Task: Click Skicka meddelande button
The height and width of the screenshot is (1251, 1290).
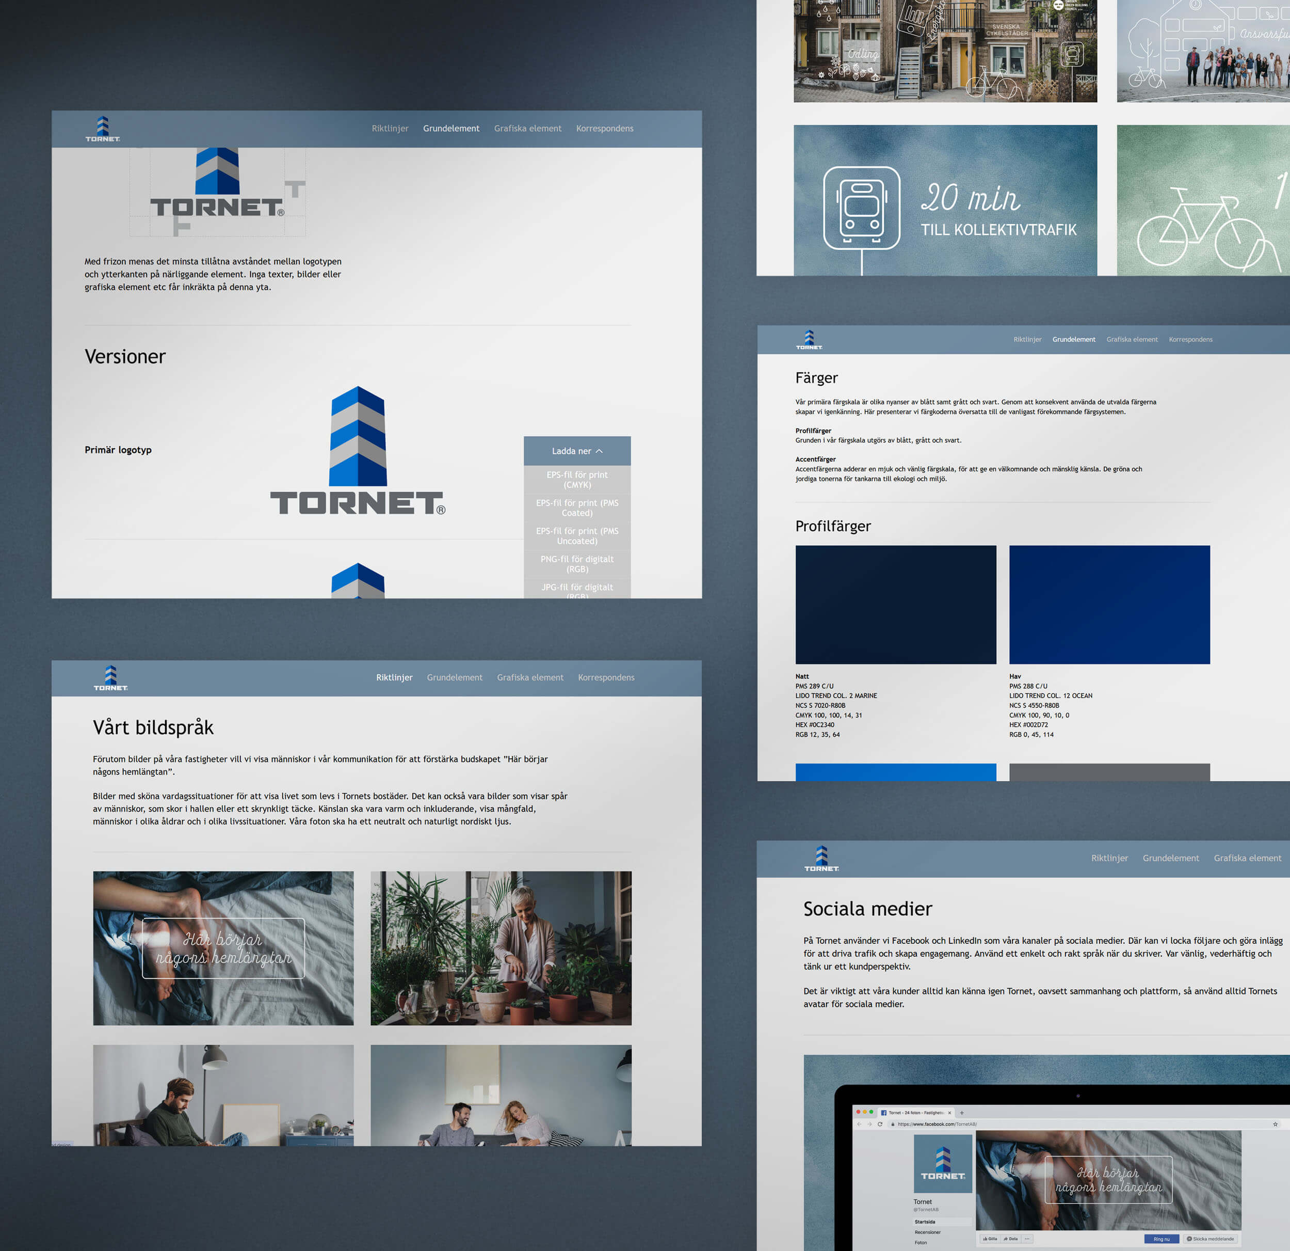Action: pyautogui.click(x=1211, y=1239)
